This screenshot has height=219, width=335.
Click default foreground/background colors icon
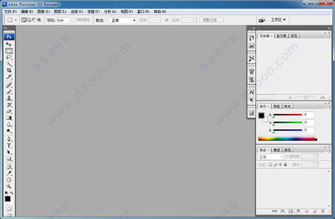coord(6,193)
